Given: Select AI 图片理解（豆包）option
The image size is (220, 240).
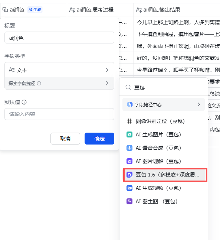Looking at the screenshot, I should point(164,161).
